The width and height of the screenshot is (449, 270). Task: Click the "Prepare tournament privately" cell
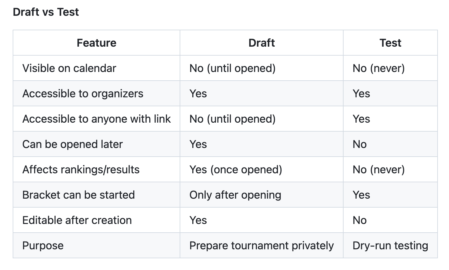tap(262, 246)
